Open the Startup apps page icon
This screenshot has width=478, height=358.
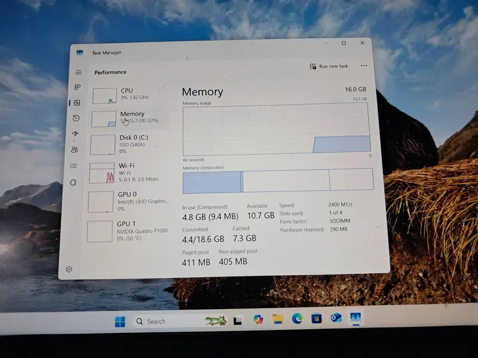(x=75, y=134)
